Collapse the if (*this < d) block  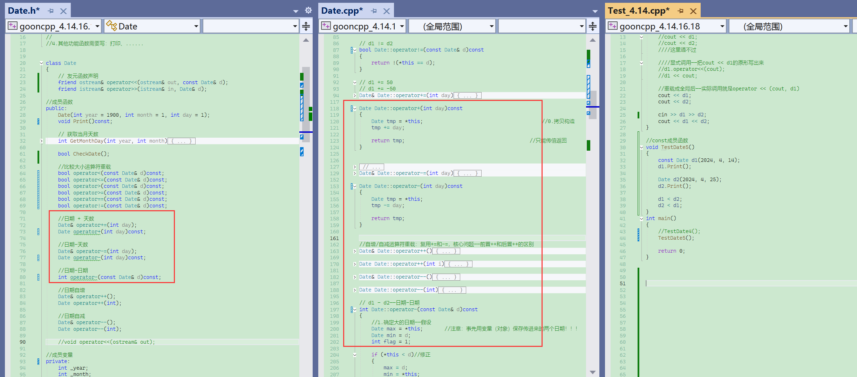click(355, 355)
